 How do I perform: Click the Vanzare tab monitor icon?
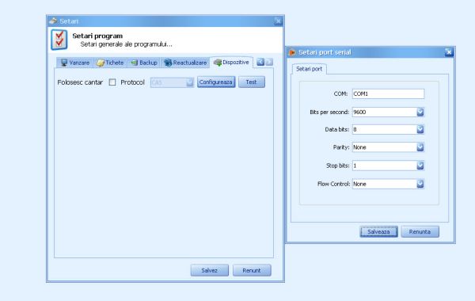64,63
